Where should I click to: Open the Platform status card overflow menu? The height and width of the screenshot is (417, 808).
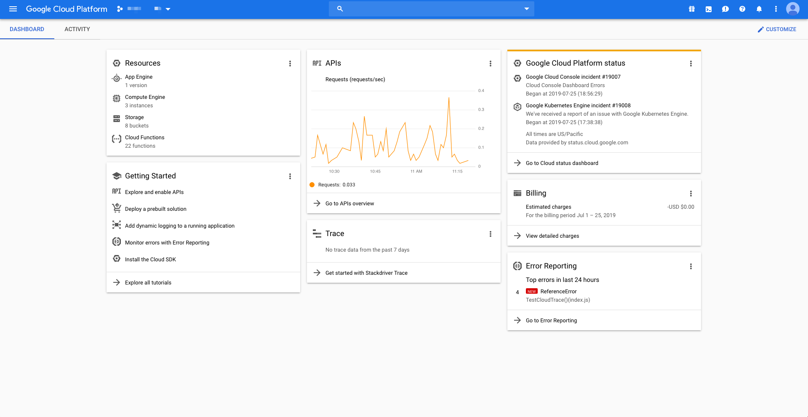[691, 64]
